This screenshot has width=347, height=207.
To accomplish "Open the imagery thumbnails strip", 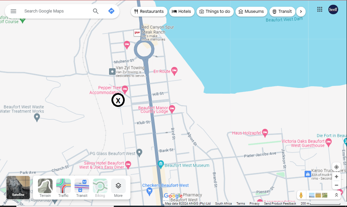I will (x=318, y=195).
